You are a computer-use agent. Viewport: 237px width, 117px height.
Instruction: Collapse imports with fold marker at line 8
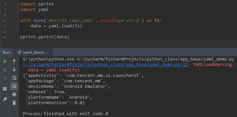18,4
